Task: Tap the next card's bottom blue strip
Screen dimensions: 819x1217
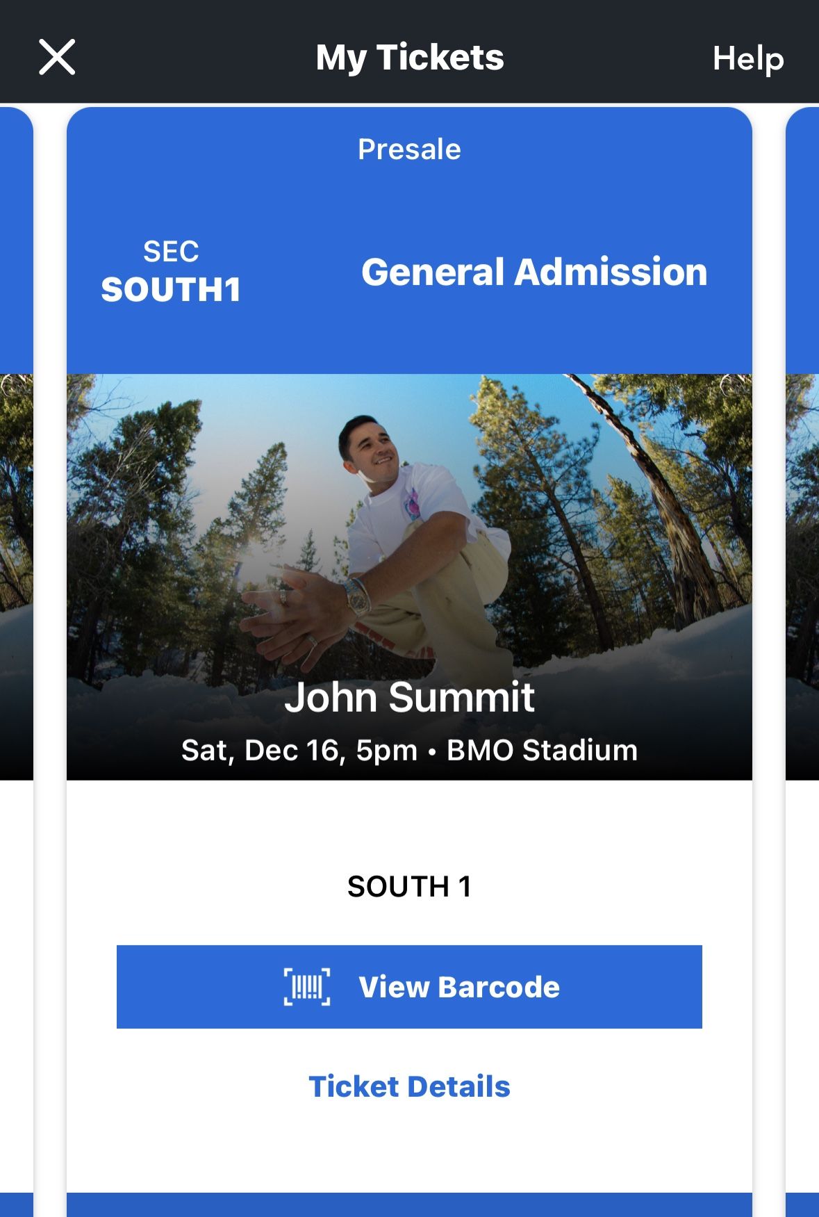Action: point(803,1206)
